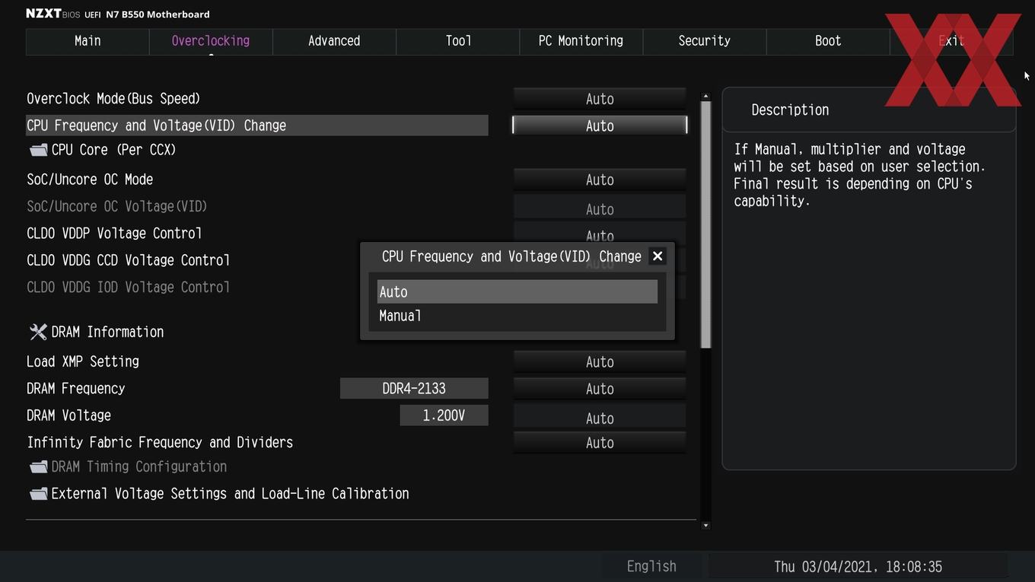1035x582 pixels.
Task: Select the CLDO VDDG CCD Voltage Control label
Action: [128, 260]
